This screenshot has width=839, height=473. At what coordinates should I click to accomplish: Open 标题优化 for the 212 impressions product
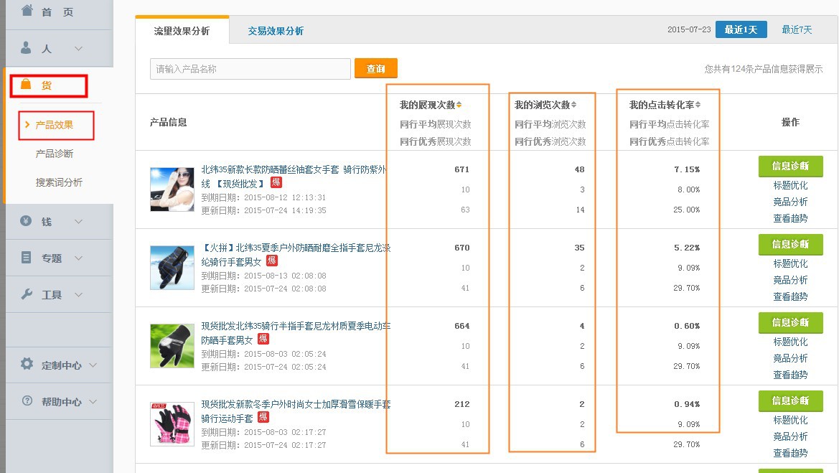790,420
